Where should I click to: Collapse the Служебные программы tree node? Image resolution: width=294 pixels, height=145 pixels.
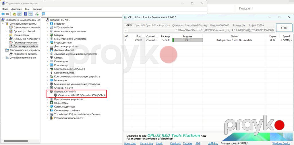(x=3, y=24)
